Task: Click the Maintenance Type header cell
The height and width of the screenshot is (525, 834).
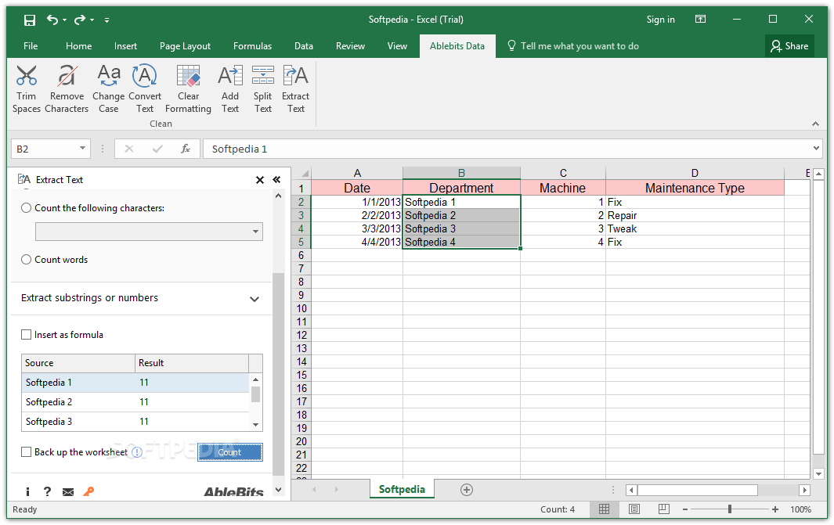Action: [x=695, y=188]
